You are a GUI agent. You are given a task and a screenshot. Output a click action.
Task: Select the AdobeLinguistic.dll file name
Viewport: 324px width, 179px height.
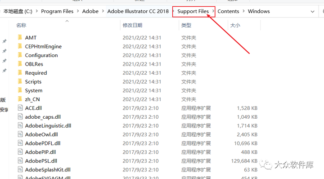click(x=48, y=125)
